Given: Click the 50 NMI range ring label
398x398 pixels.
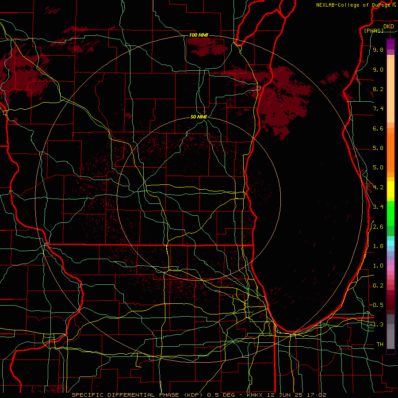Looking at the screenshot, I should (x=199, y=117).
